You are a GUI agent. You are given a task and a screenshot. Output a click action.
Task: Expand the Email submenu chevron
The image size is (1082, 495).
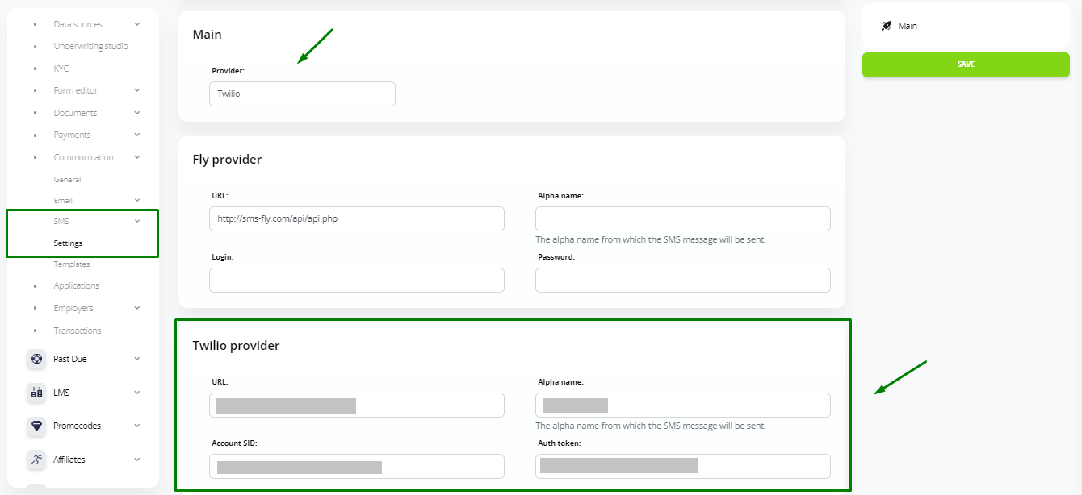click(x=137, y=200)
